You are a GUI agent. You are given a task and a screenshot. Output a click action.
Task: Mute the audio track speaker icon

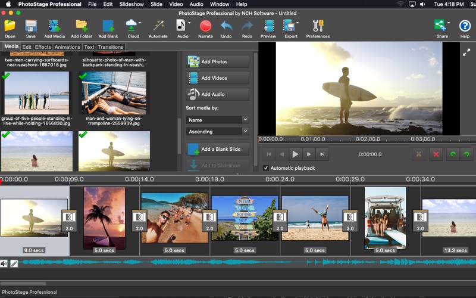[x=4, y=263]
